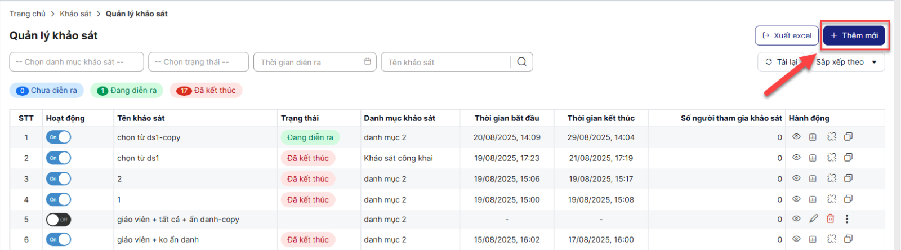This screenshot has width=901, height=250.
Task: Delete survey in row 5 with trash icon
Action: [830, 219]
